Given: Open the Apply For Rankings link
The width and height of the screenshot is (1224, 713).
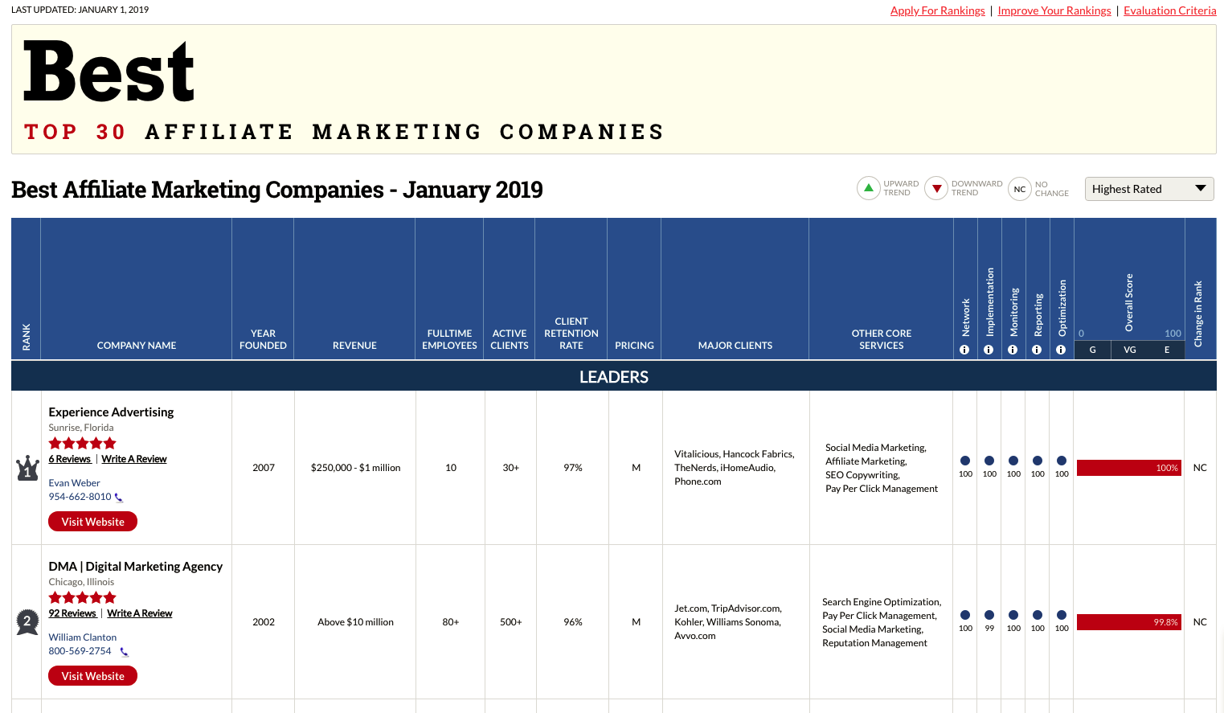Looking at the screenshot, I should [937, 10].
